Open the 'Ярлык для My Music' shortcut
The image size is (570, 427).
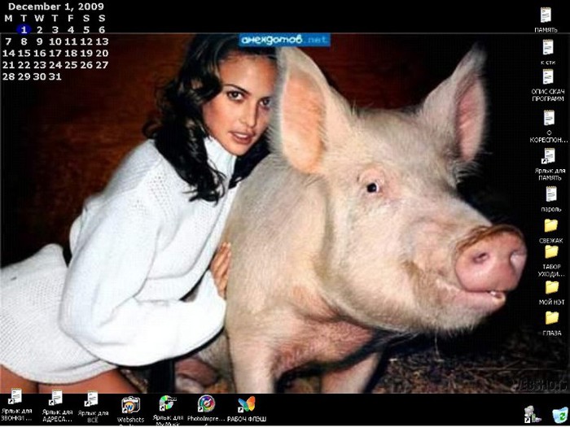click(x=168, y=403)
